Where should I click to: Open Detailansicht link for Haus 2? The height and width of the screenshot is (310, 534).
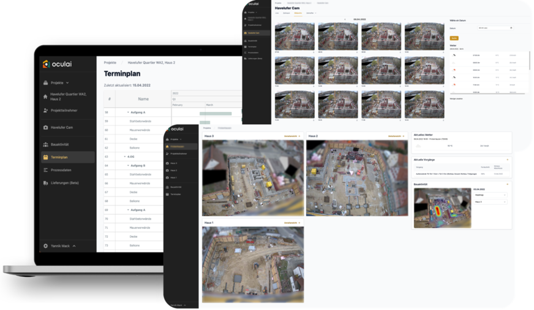[396, 136]
